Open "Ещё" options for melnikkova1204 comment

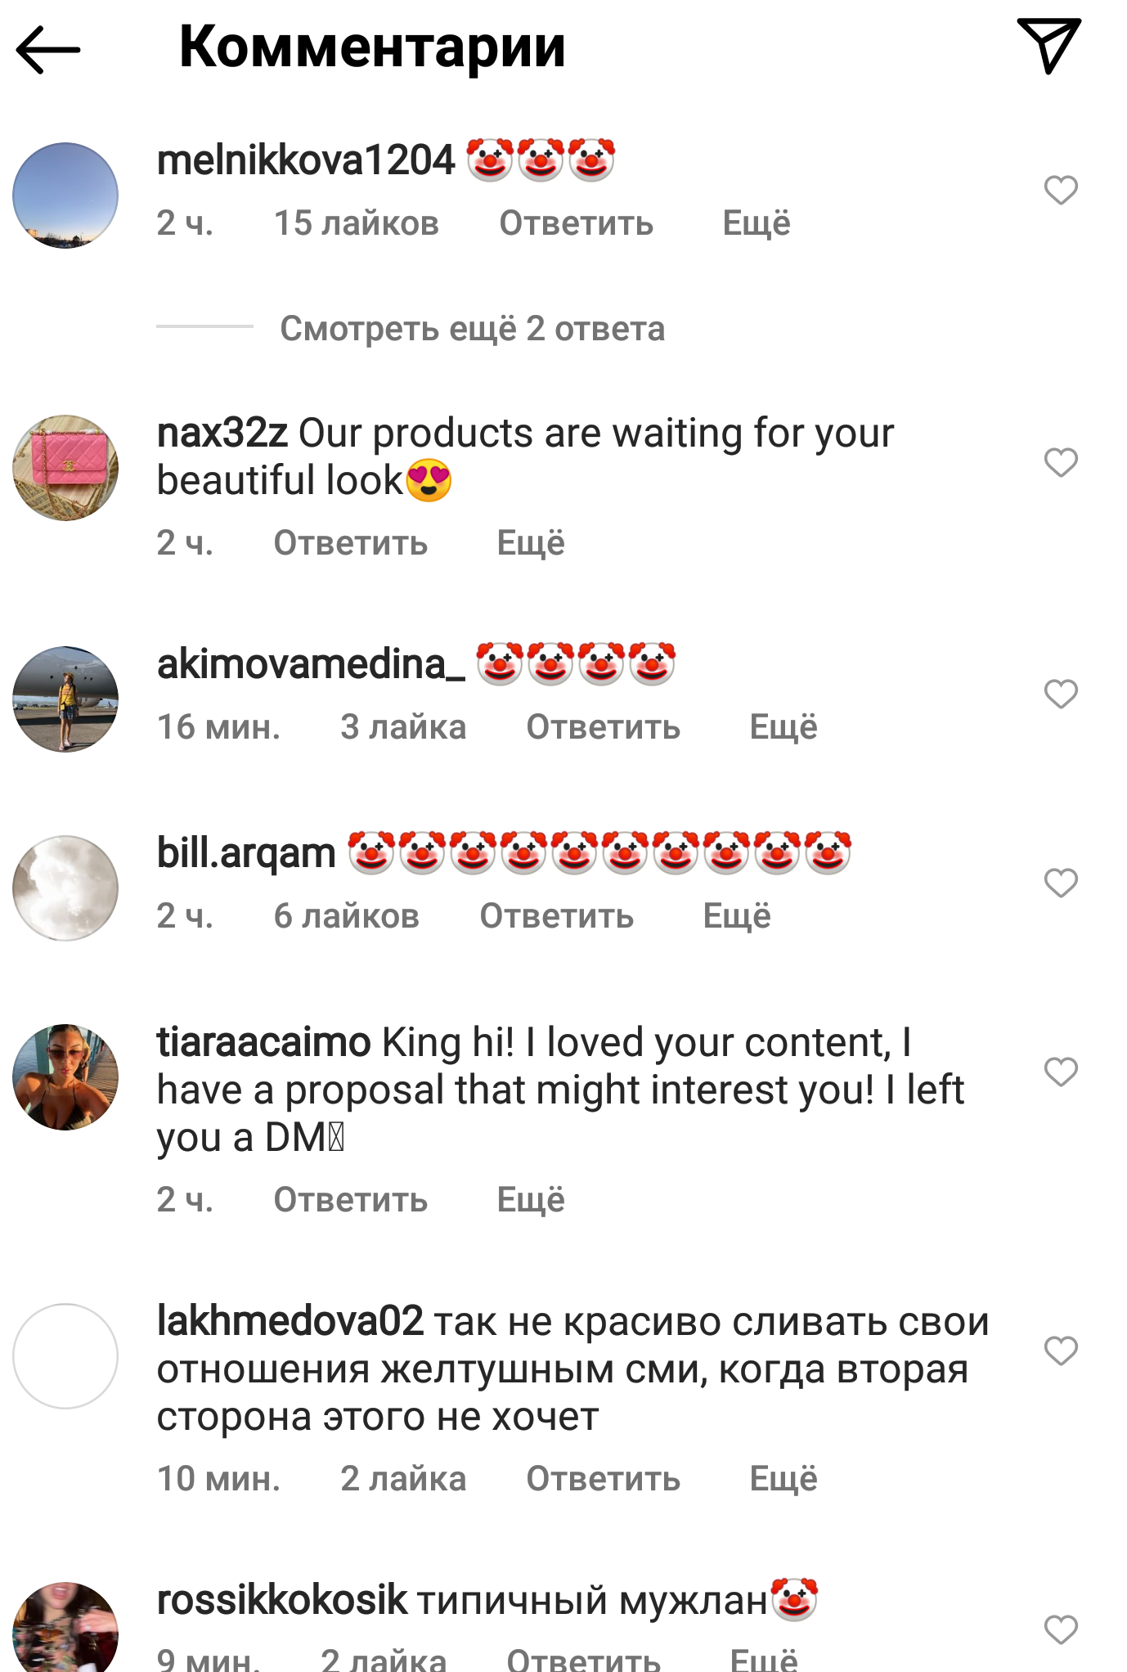[x=757, y=223]
